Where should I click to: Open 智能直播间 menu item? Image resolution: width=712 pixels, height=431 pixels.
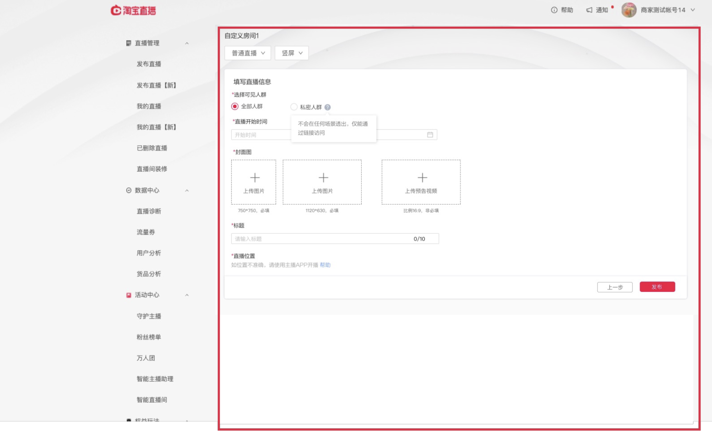152,400
